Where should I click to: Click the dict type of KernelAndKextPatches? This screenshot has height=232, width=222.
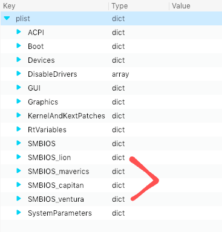(x=119, y=116)
